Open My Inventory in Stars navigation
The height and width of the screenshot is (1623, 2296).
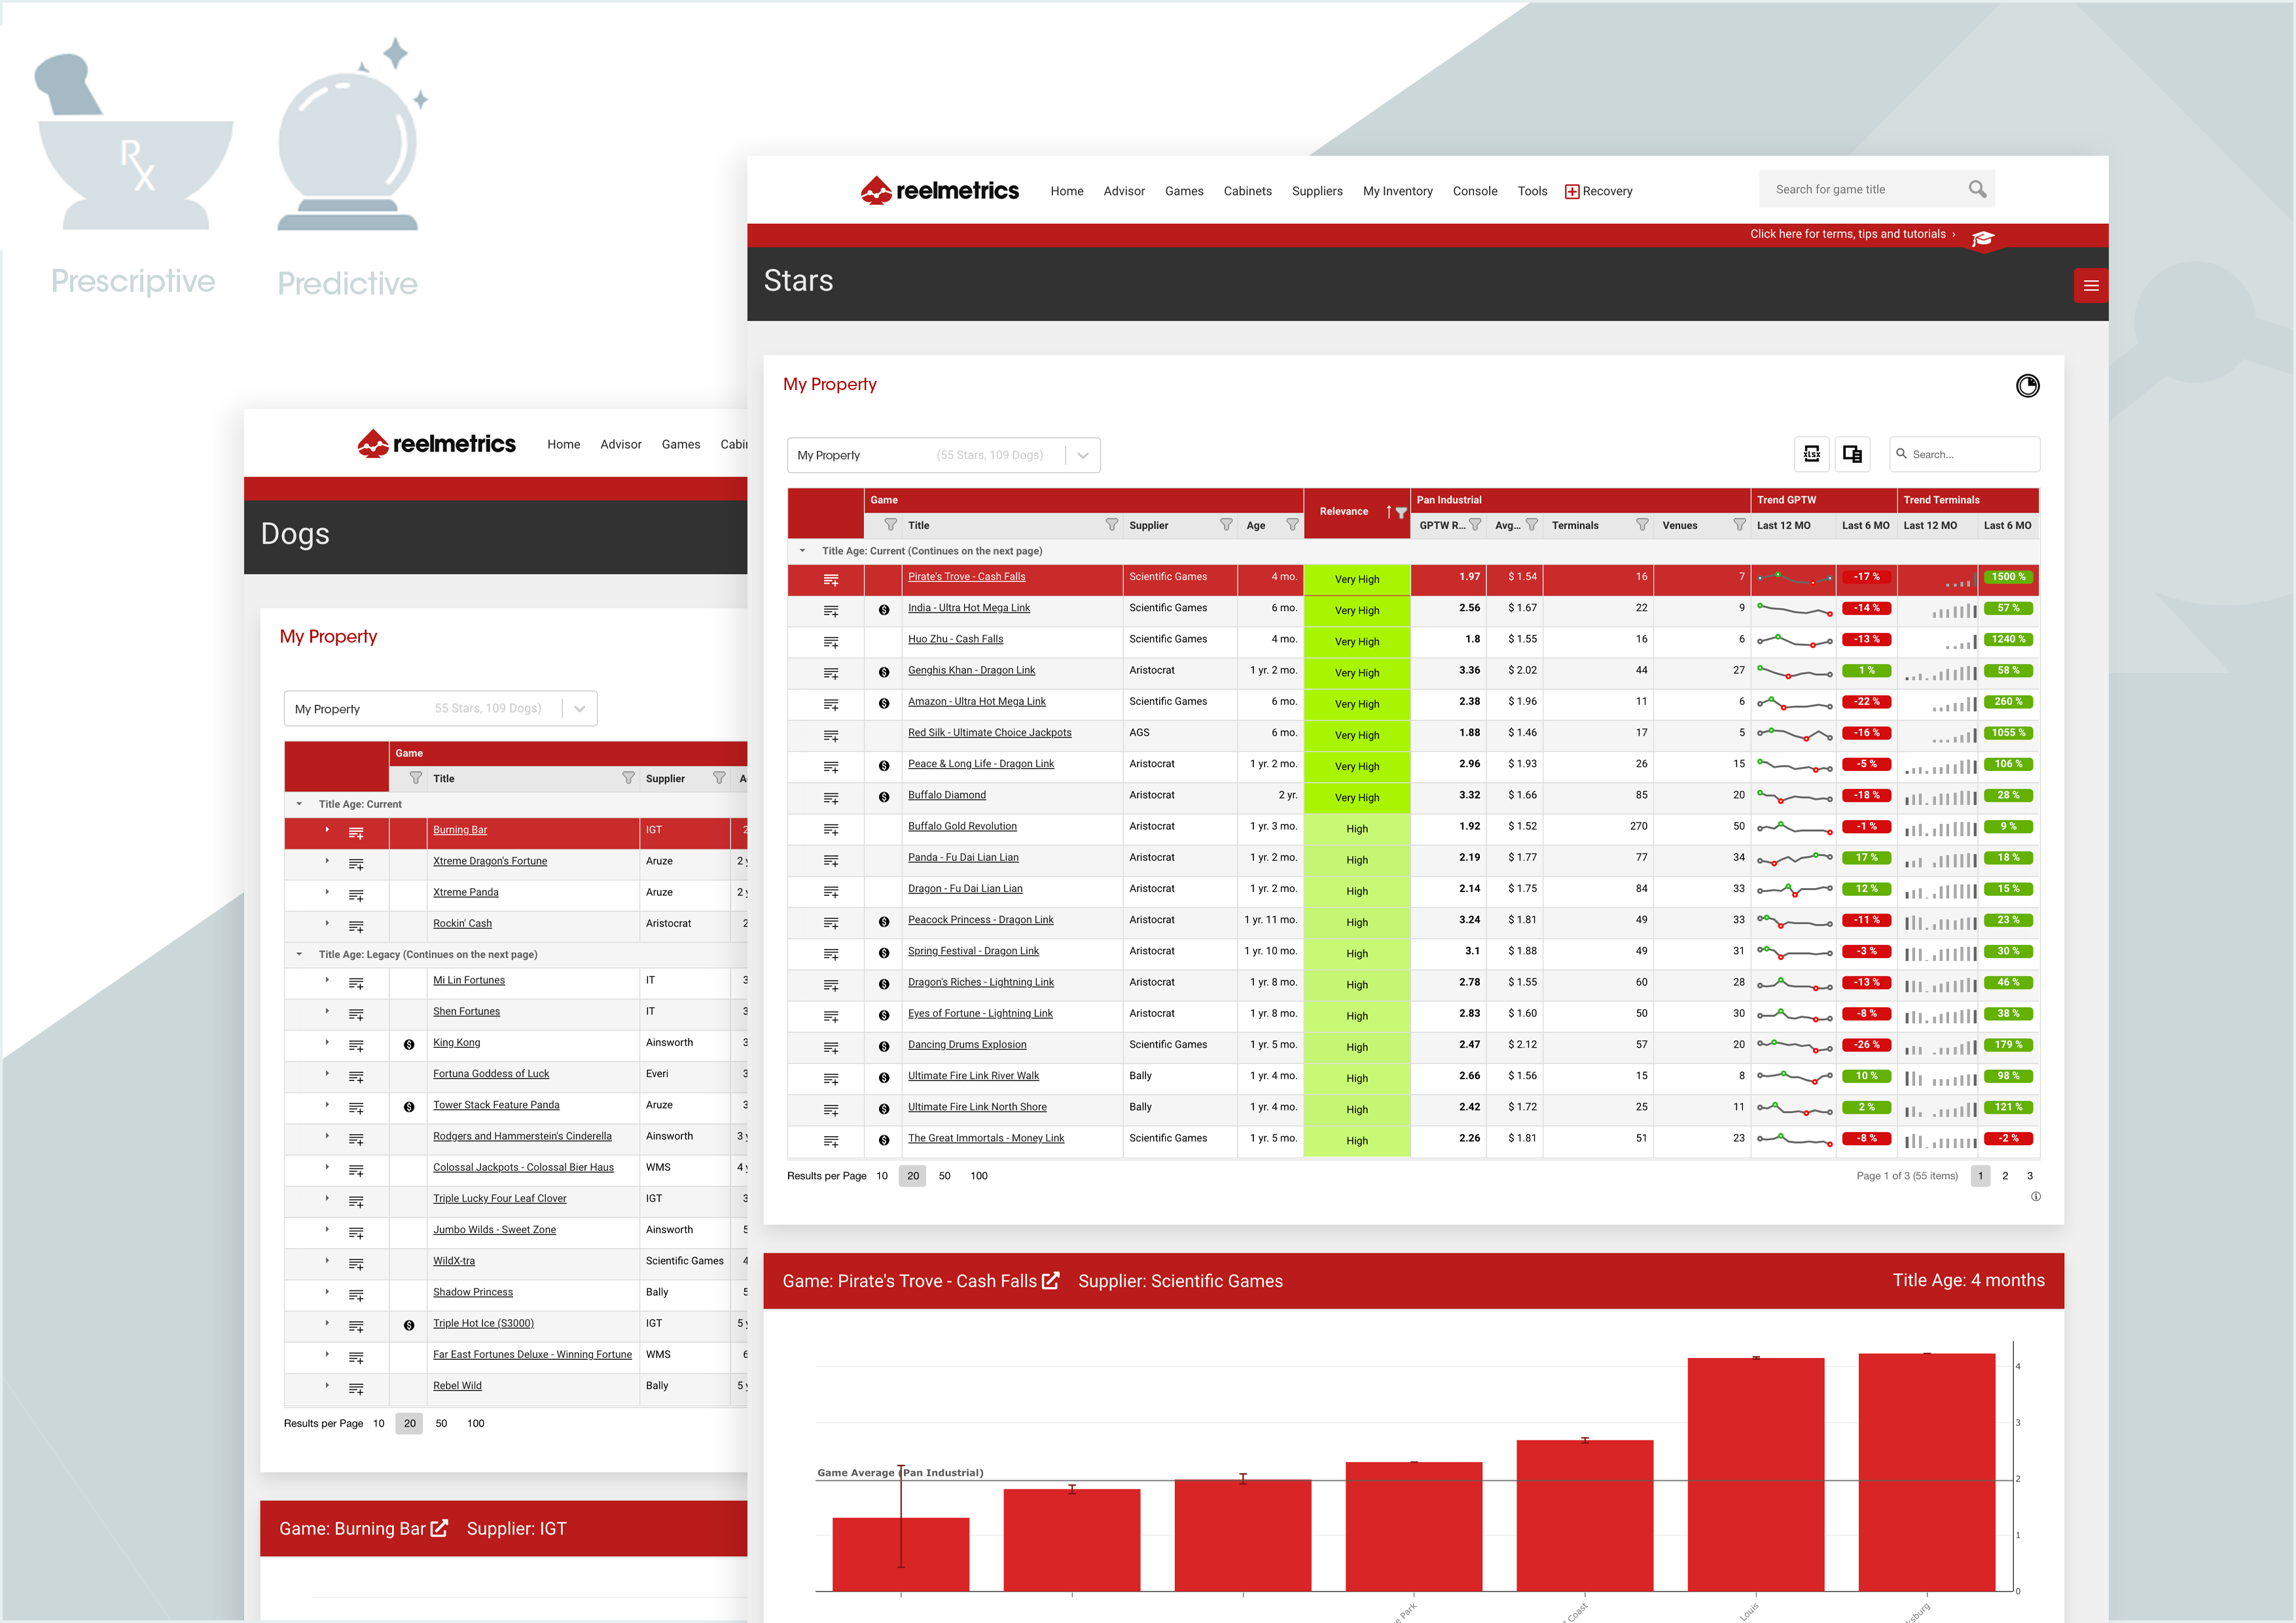coord(1397,191)
